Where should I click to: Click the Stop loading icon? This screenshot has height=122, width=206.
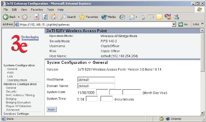(x=37, y=17)
